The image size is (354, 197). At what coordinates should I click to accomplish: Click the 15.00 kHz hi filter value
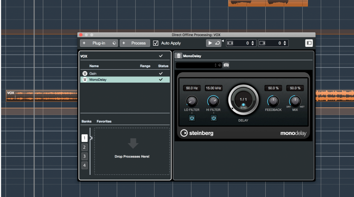point(213,88)
